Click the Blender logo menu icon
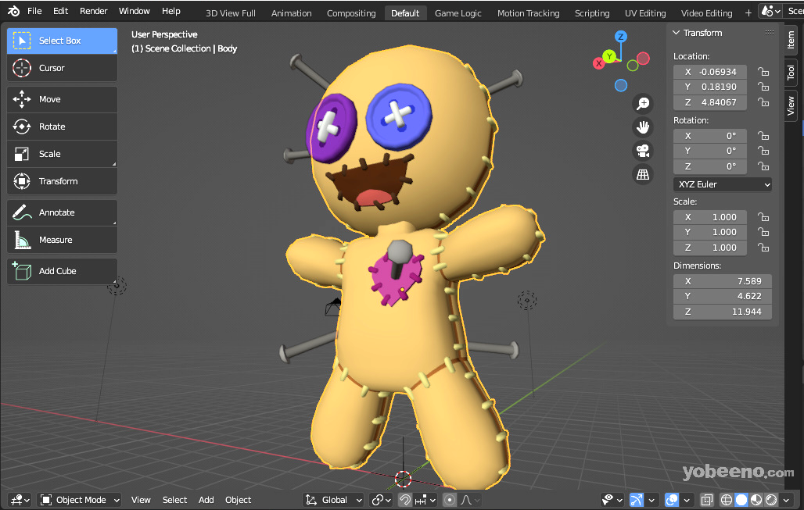Viewport: 804px width, 510px height. 14,11
